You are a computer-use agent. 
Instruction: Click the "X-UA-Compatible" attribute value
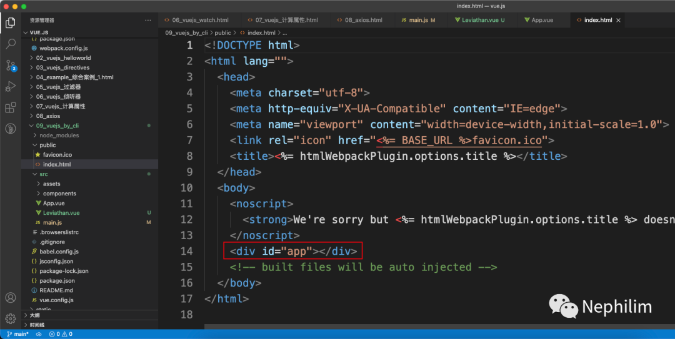pyautogui.click(x=392, y=109)
